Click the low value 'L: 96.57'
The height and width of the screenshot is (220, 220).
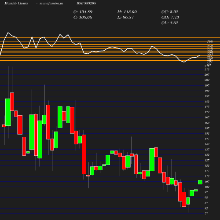125,18
